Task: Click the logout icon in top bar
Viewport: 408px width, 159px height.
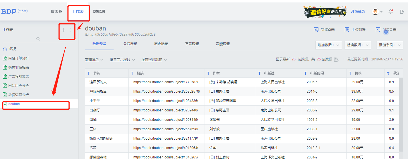Action: [x=402, y=12]
